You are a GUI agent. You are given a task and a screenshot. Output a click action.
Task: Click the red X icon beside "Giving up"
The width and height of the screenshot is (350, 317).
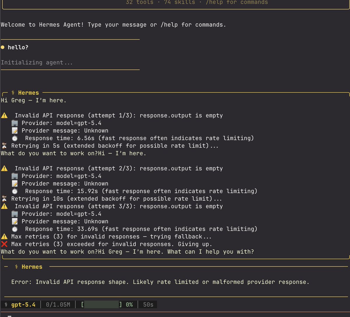[x=4, y=244]
